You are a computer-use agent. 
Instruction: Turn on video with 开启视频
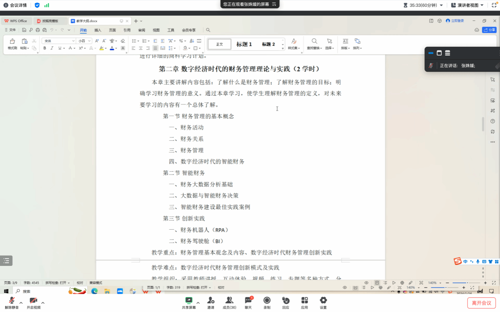(34, 303)
